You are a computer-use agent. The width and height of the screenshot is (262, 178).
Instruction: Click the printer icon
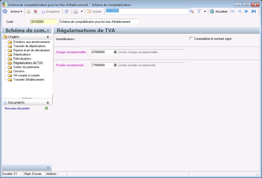pos(76,11)
